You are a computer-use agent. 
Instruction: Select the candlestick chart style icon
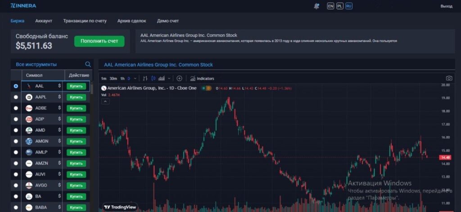[x=153, y=78]
